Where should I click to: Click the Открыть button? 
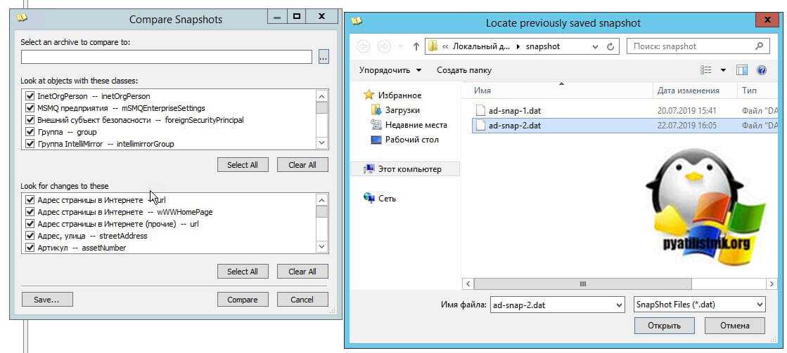click(x=664, y=326)
